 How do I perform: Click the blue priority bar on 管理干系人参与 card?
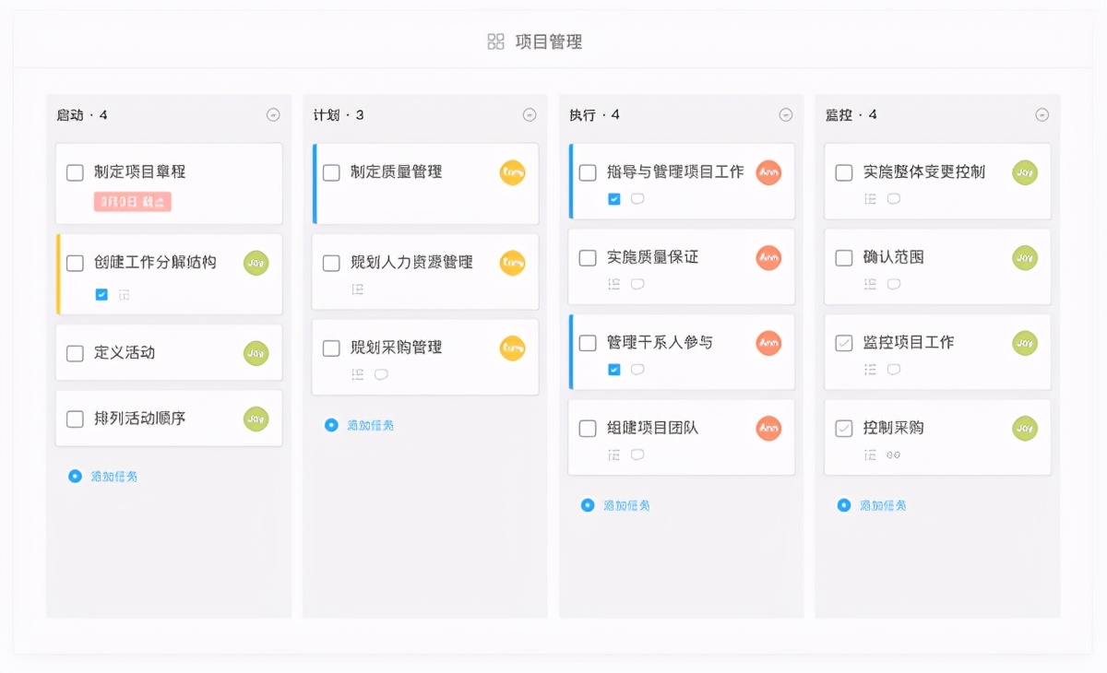pos(571,351)
